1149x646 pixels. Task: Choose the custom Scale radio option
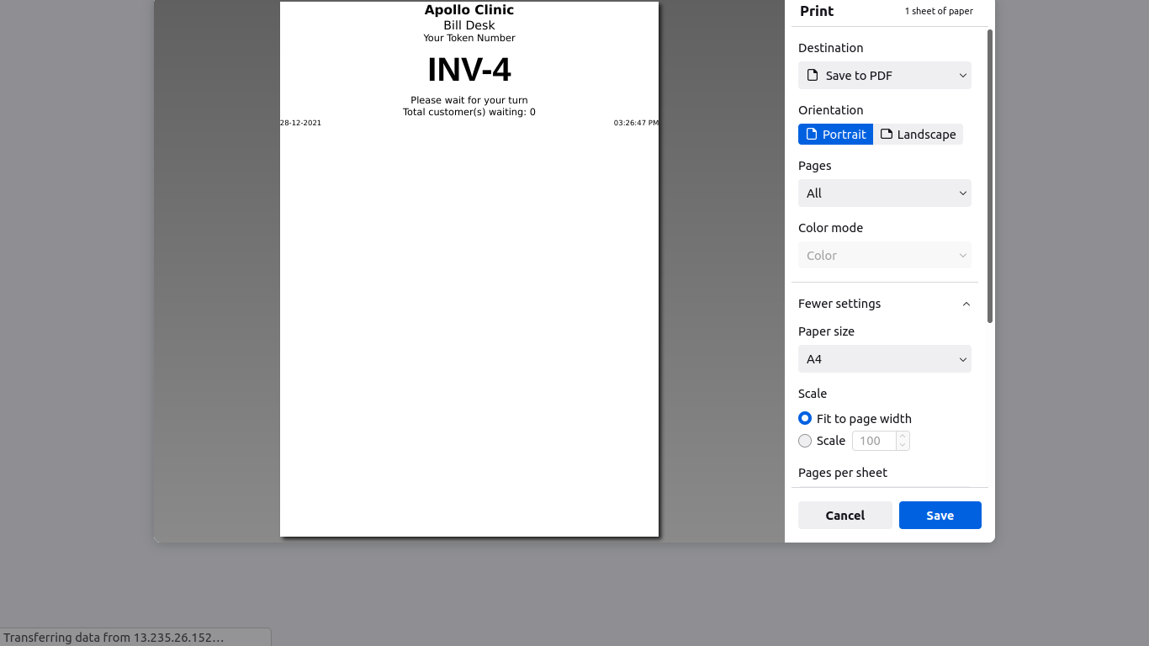805,441
